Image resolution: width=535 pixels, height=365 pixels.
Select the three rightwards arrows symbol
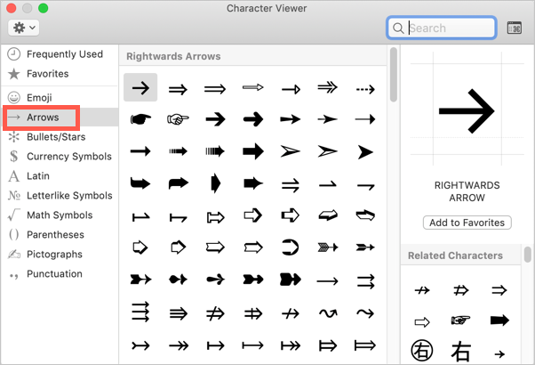click(x=140, y=312)
